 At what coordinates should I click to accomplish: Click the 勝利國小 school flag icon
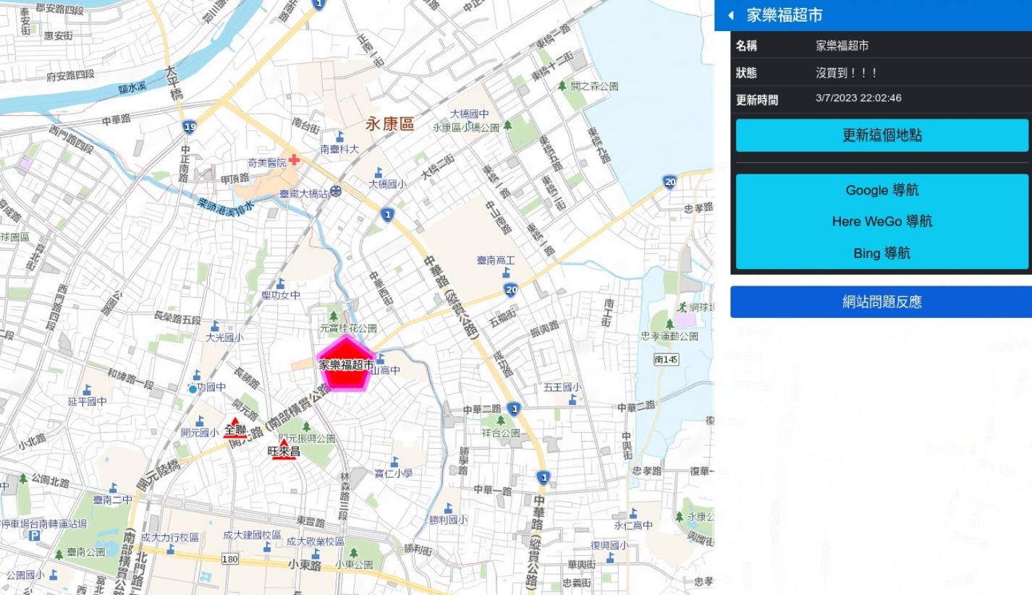(x=448, y=508)
